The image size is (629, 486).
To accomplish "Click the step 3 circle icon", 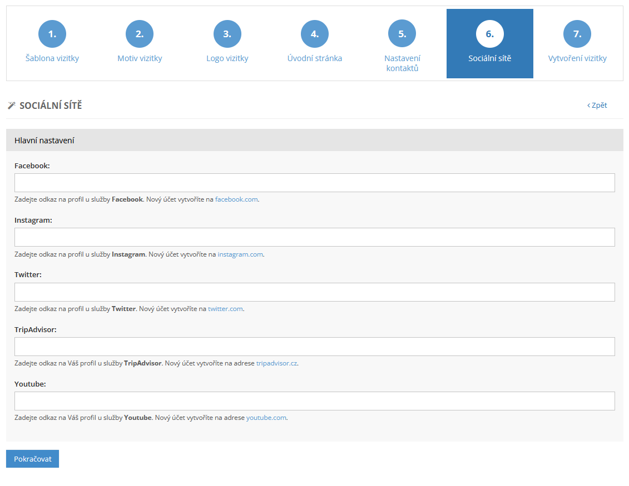I will click(x=227, y=34).
